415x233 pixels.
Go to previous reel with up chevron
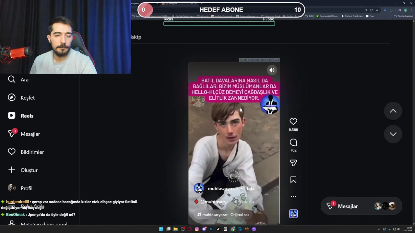[x=393, y=111]
